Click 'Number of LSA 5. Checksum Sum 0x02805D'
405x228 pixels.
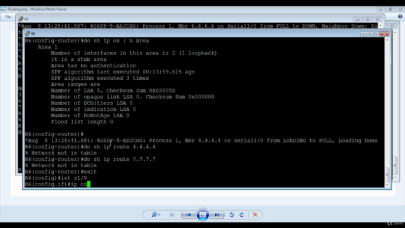(x=113, y=91)
